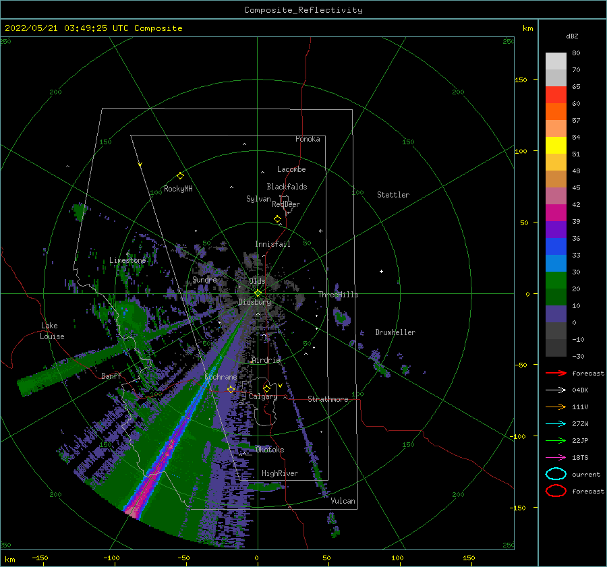Screen dimensions: 607x567
Task: Click the yellow diamond marker below RedDeer
Action: tap(277, 219)
